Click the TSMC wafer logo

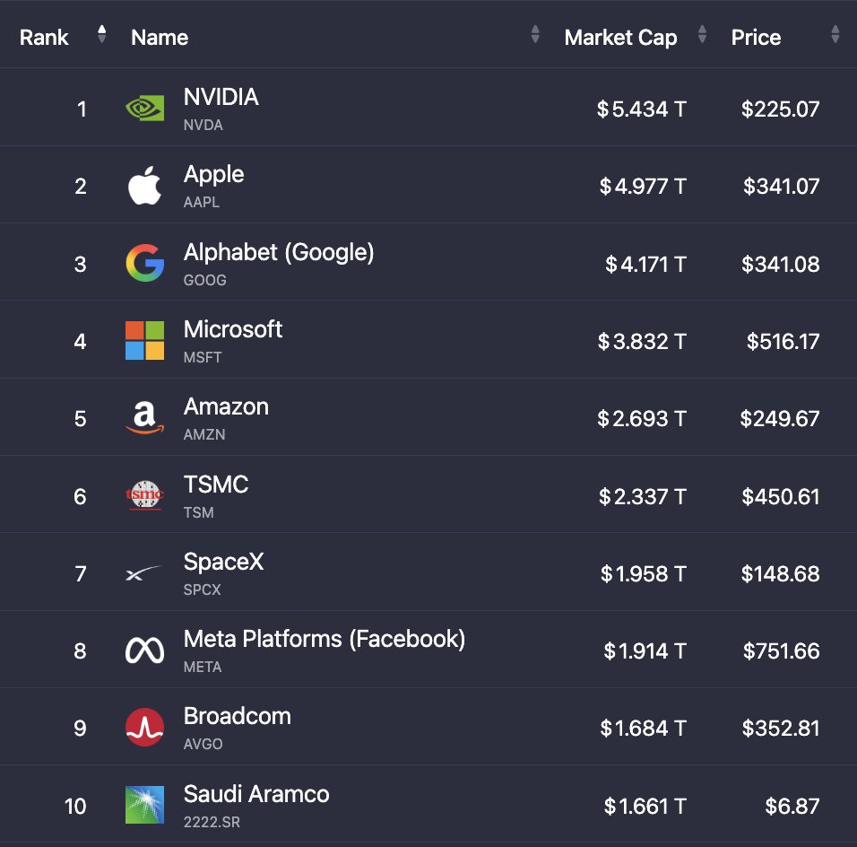[x=145, y=495]
